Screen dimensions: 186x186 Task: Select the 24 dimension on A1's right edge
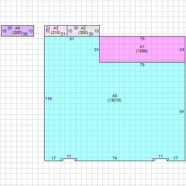click(x=182, y=49)
